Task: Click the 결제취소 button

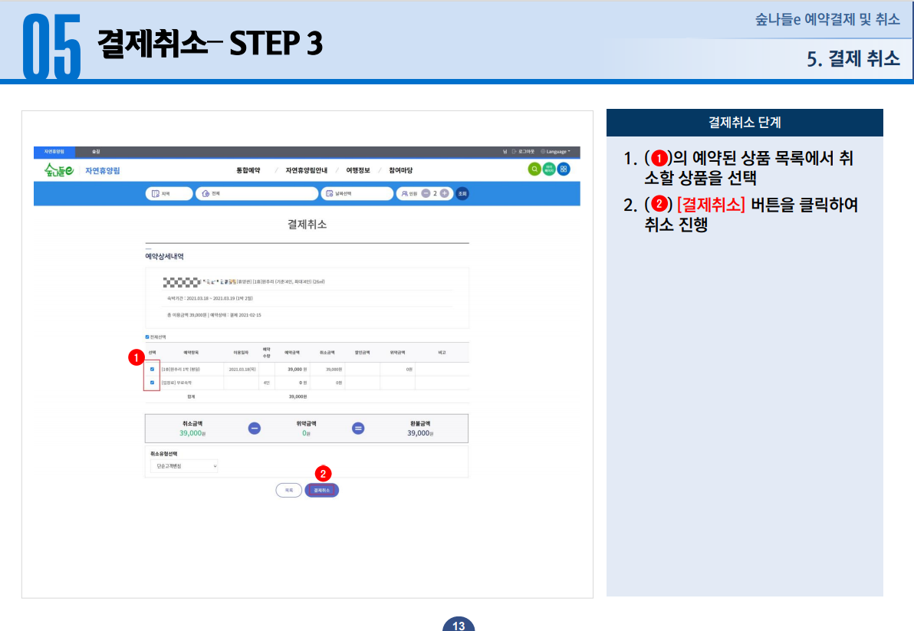Action: [322, 490]
